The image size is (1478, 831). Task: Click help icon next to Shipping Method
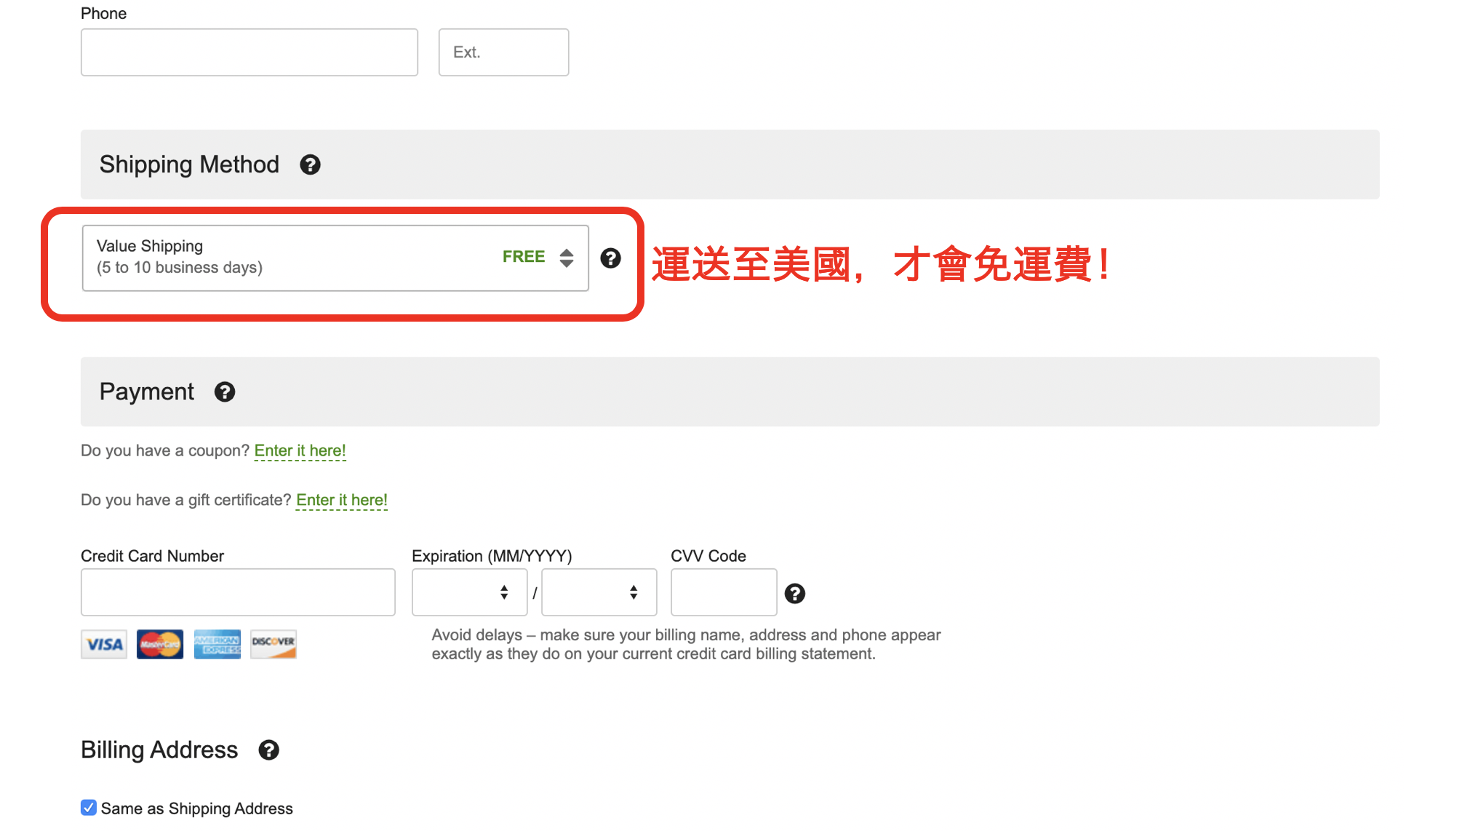(310, 164)
